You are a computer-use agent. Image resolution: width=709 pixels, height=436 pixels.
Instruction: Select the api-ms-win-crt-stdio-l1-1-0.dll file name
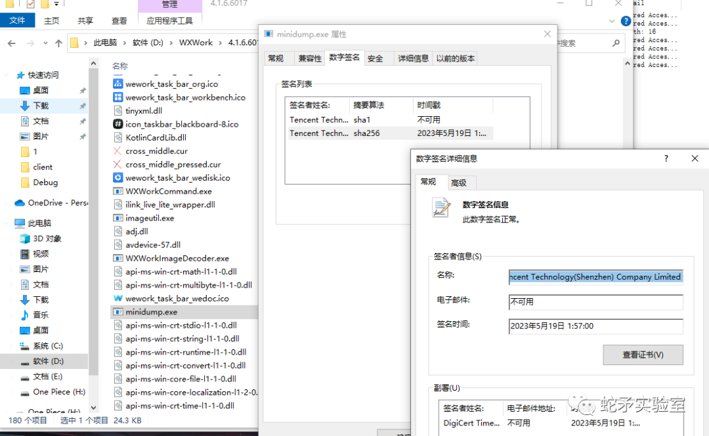pyautogui.click(x=181, y=325)
